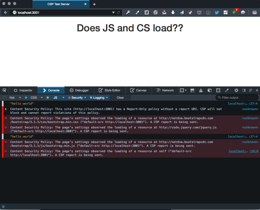260x210 pixels.
Task: Open devtools settings gear
Action: pos(236,90)
